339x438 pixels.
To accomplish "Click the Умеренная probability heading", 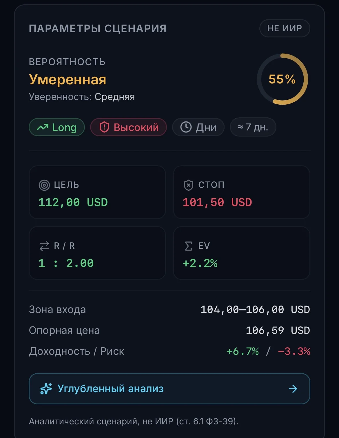I will [x=68, y=79].
